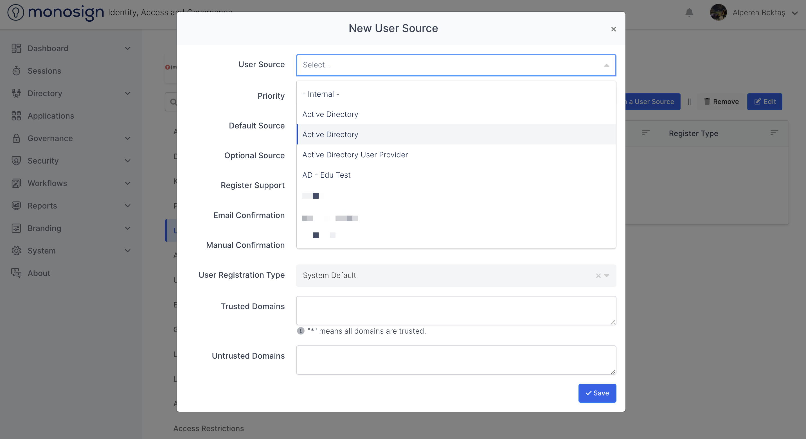This screenshot has width=806, height=439.
Task: Click the Sessions stopwatch icon
Action: (x=16, y=71)
